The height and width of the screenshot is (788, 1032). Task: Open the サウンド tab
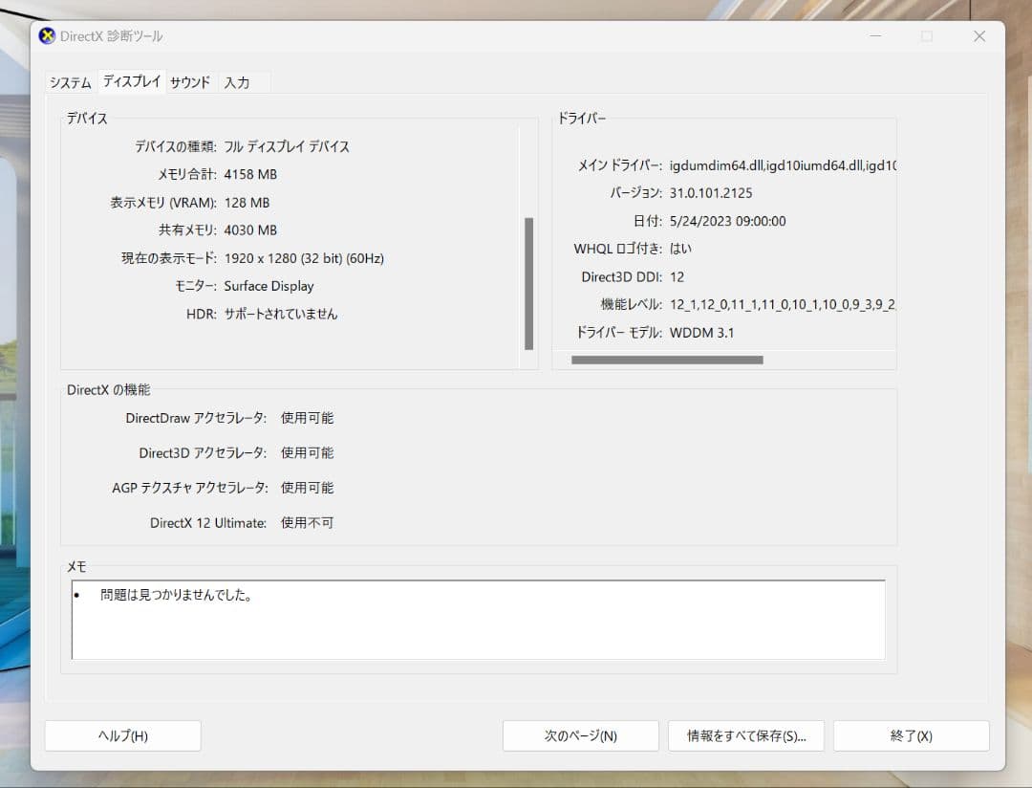coord(188,82)
